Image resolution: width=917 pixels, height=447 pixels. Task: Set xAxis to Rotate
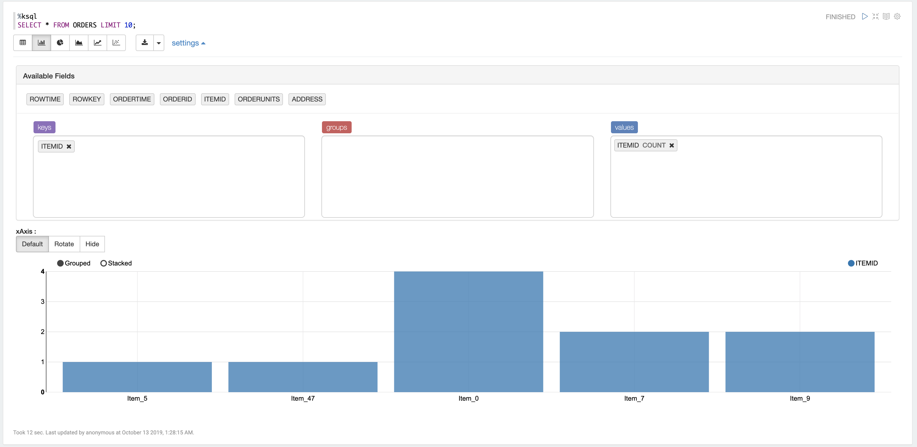[x=64, y=244]
